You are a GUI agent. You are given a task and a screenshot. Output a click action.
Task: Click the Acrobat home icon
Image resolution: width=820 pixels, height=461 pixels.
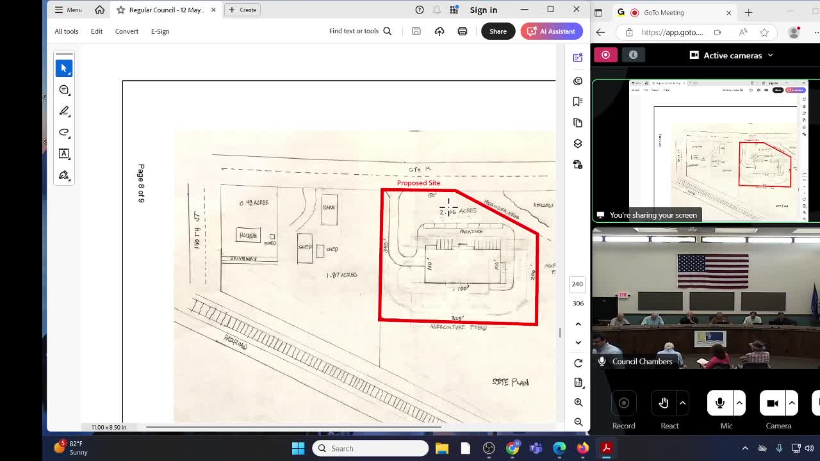point(99,10)
